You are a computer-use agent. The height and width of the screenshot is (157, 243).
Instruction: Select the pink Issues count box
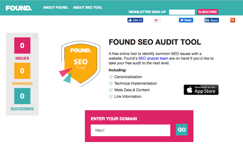(x=22, y=46)
